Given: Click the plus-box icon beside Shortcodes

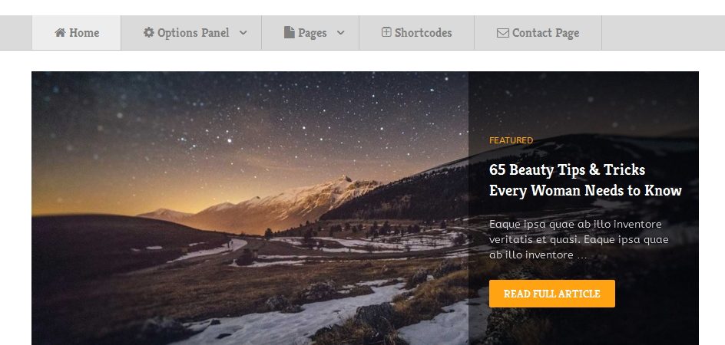Looking at the screenshot, I should pyautogui.click(x=386, y=32).
